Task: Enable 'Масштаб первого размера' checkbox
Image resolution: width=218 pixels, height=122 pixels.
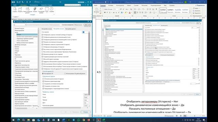Action: (42, 59)
